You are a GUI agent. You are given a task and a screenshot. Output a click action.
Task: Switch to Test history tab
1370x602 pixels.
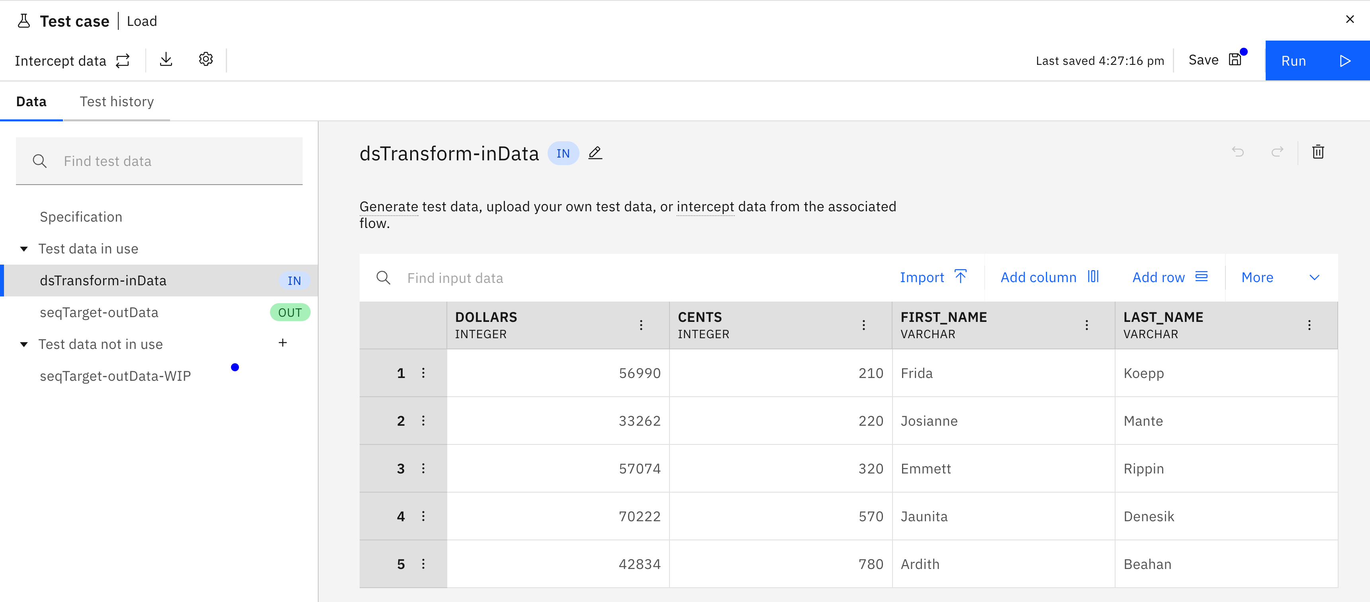click(x=116, y=101)
